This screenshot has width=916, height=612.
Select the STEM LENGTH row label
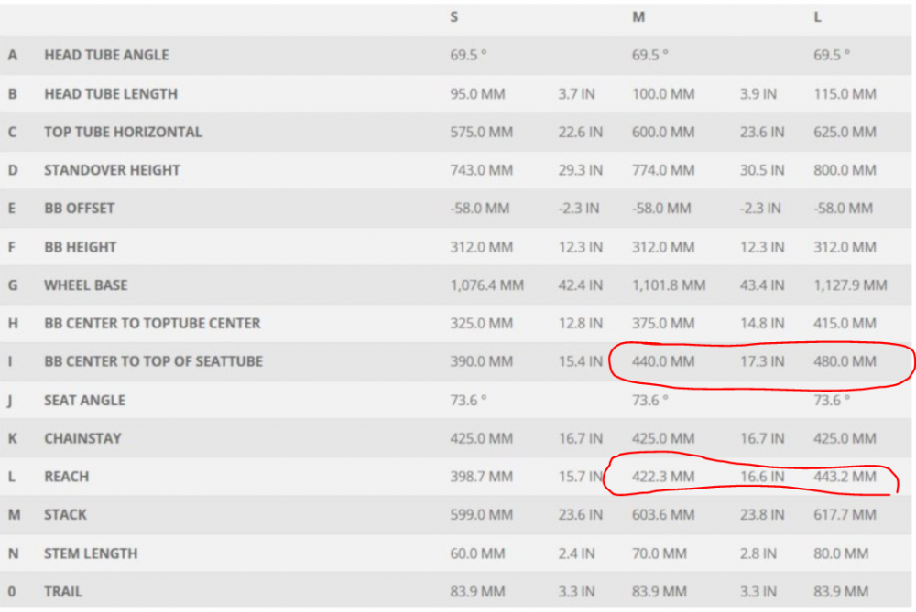point(91,553)
